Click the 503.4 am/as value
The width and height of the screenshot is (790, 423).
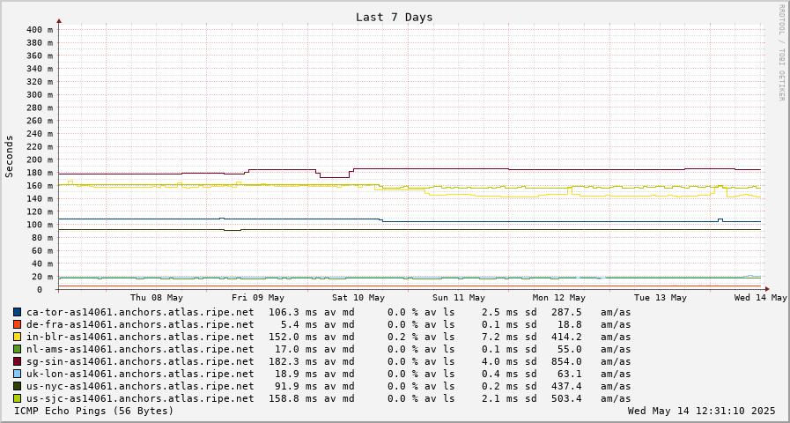click(567, 399)
